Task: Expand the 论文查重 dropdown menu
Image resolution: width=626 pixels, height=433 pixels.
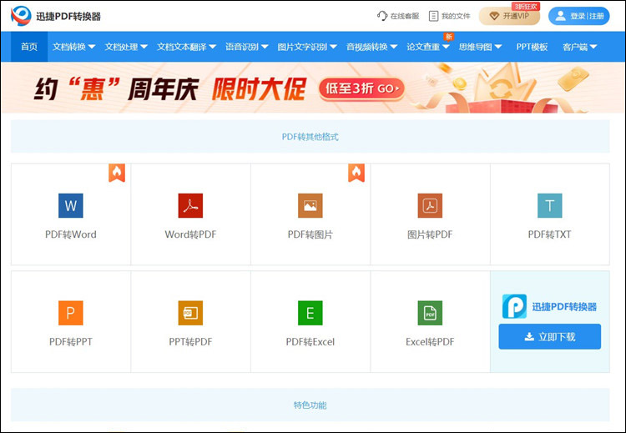Action: click(428, 47)
